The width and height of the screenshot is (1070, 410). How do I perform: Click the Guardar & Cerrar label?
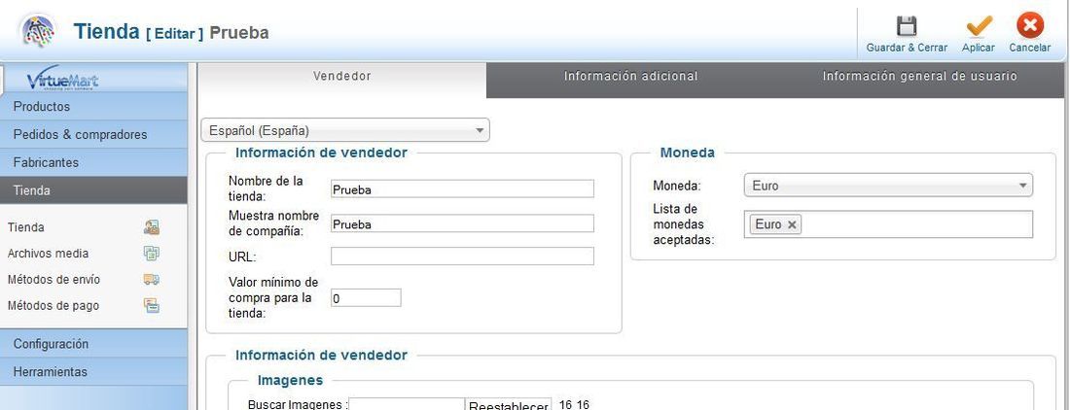coord(907,48)
